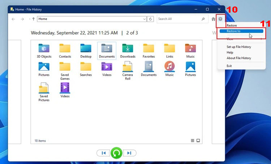Image resolution: width=271 pixels, height=164 pixels.
Task: Go up one folder level
Action: point(34,19)
